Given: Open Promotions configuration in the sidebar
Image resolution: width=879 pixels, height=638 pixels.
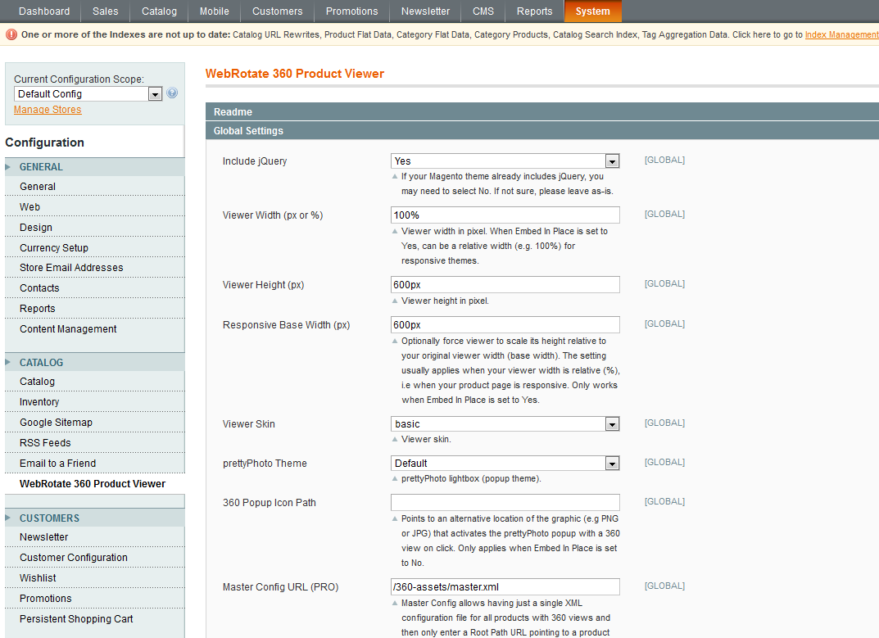Looking at the screenshot, I should pyautogui.click(x=95, y=599).
